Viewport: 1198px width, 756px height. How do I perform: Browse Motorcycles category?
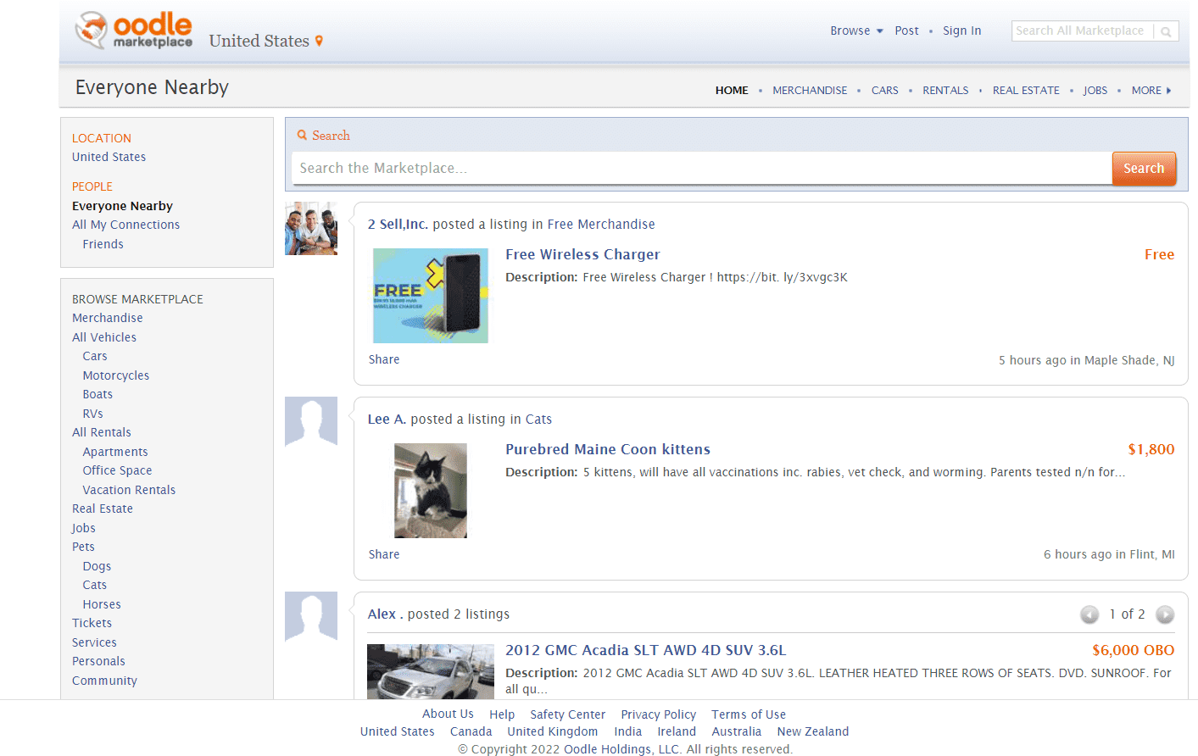[115, 375]
